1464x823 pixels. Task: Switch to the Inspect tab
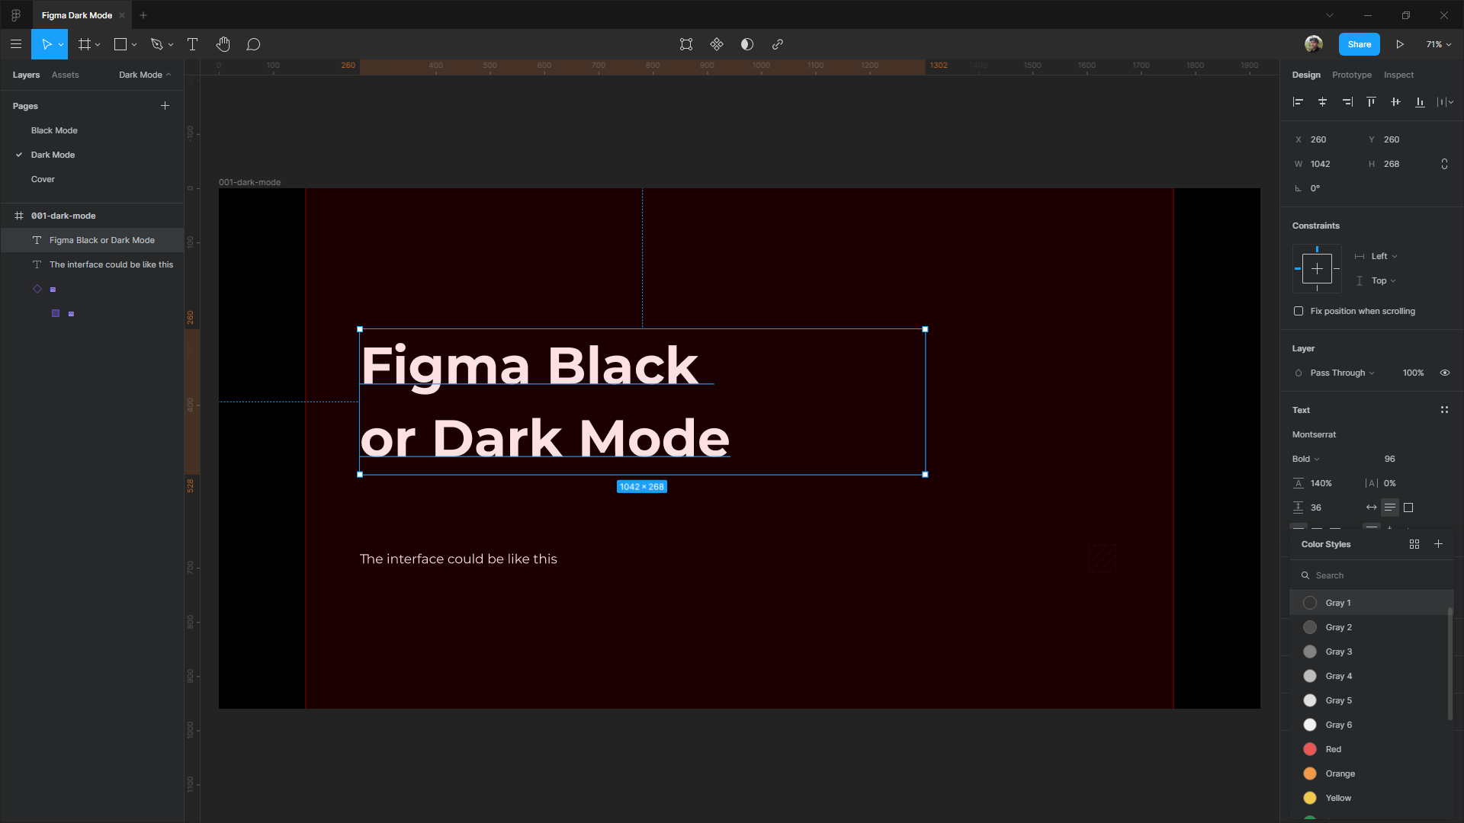pos(1398,75)
